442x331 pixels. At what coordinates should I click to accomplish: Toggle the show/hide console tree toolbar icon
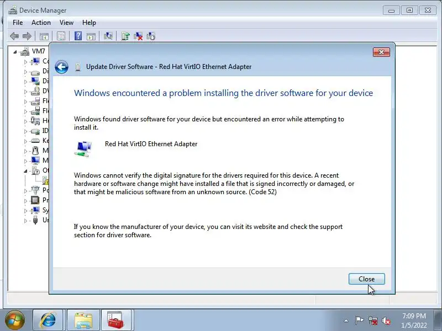[44, 36]
